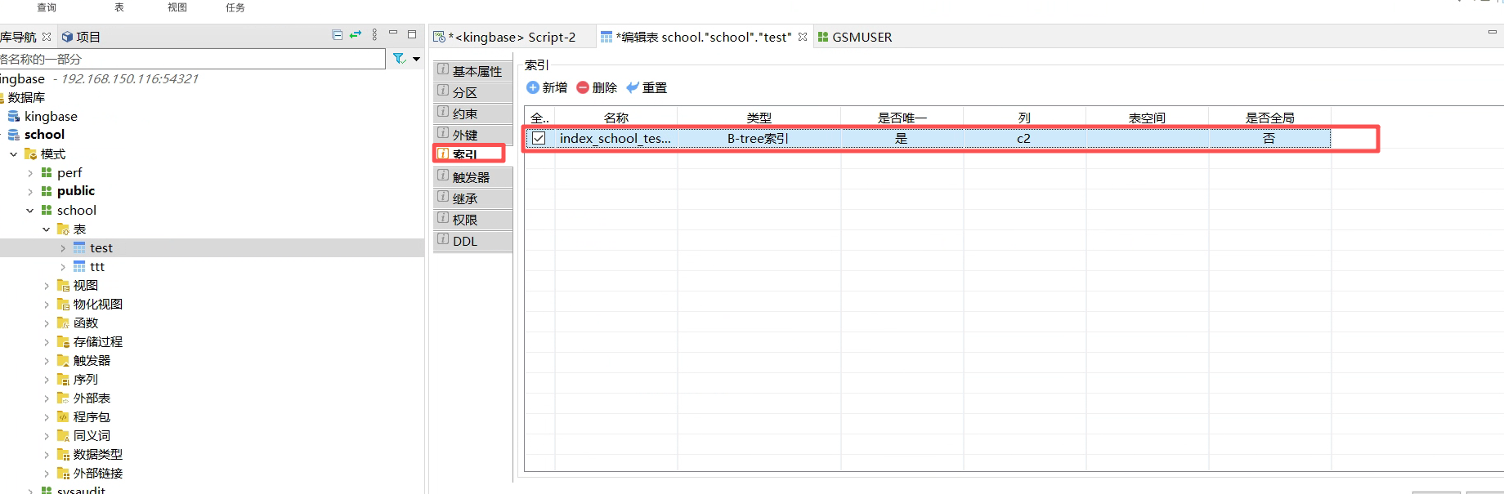
Task: Open the navigator view menu dots
Action: coord(374,34)
